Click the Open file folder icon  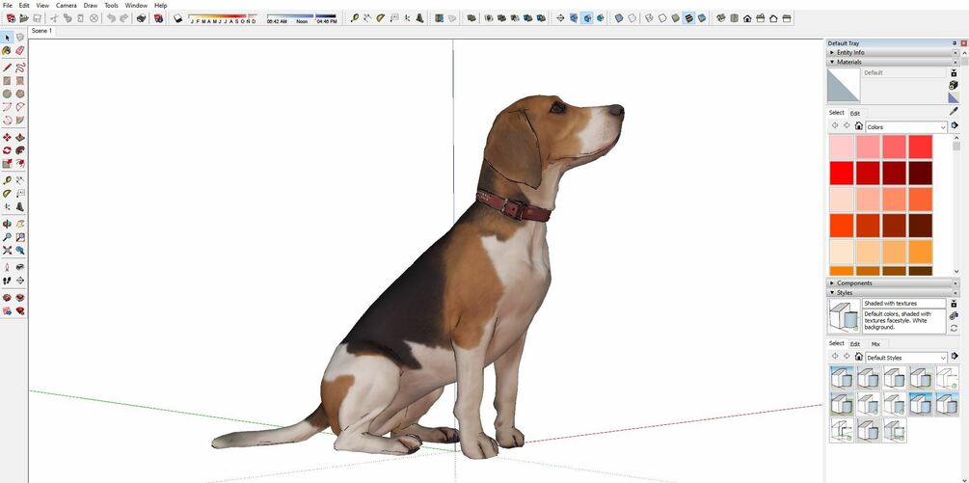point(24,18)
